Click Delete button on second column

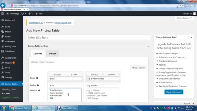pyautogui.click(x=111, y=75)
